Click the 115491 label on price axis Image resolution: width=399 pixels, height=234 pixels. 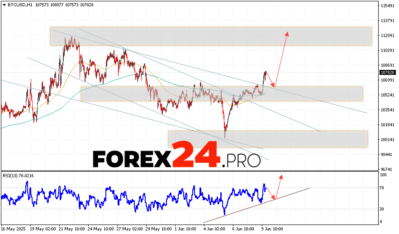pyautogui.click(x=388, y=6)
